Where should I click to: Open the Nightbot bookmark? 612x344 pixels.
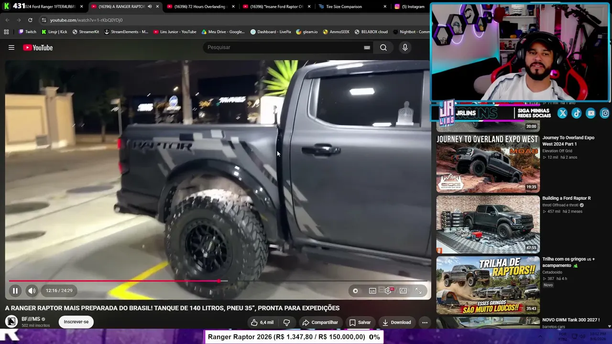[x=411, y=32]
